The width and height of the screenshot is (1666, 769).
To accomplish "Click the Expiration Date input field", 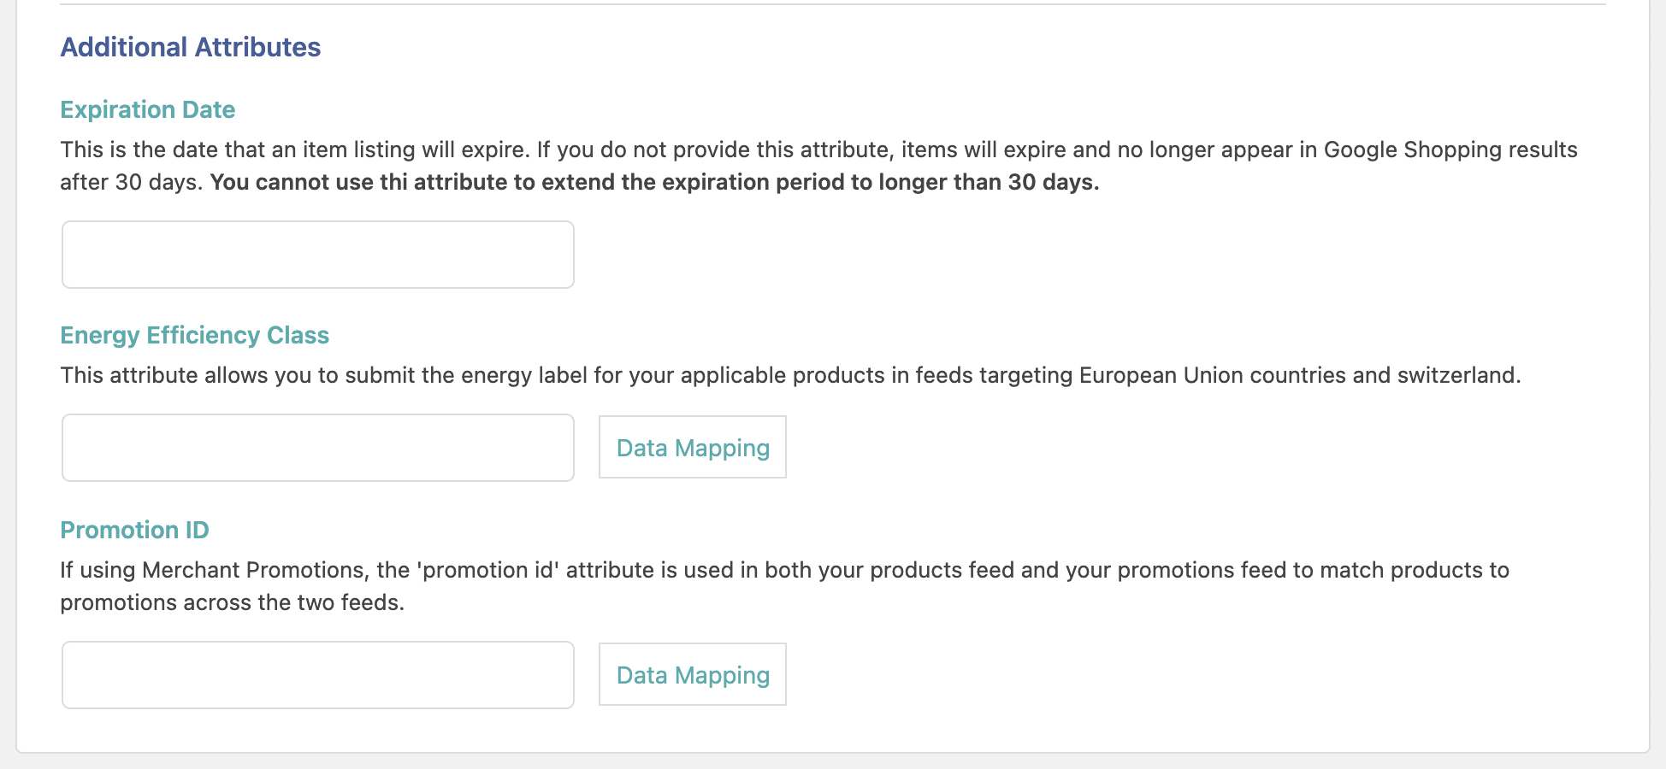I will point(317,255).
